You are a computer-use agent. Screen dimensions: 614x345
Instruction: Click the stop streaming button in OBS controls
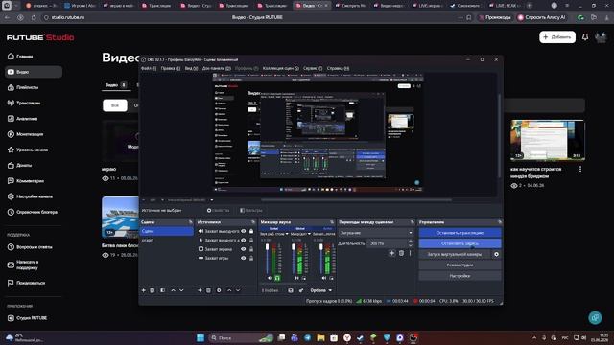(460, 233)
